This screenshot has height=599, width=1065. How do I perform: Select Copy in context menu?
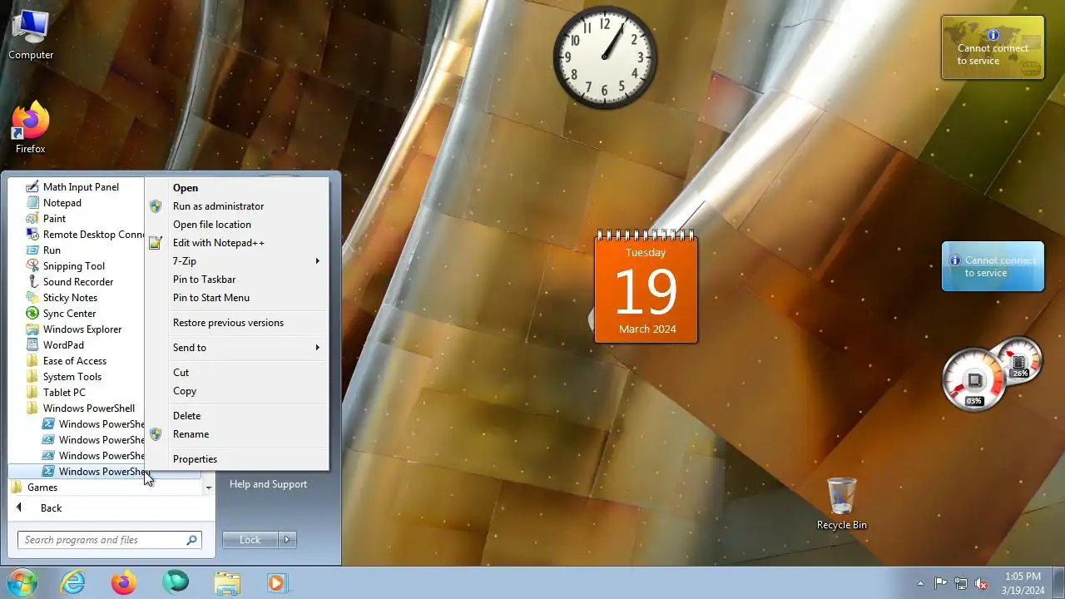click(x=238, y=391)
